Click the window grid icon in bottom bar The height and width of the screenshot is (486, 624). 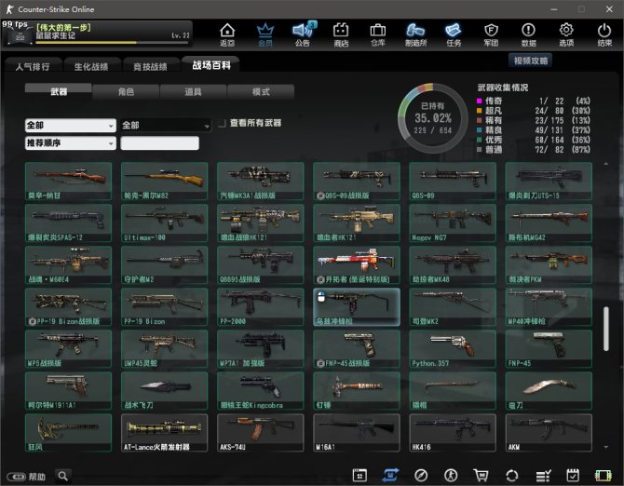point(359,475)
